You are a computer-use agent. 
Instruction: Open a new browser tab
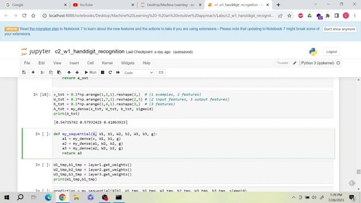[x=278, y=5]
